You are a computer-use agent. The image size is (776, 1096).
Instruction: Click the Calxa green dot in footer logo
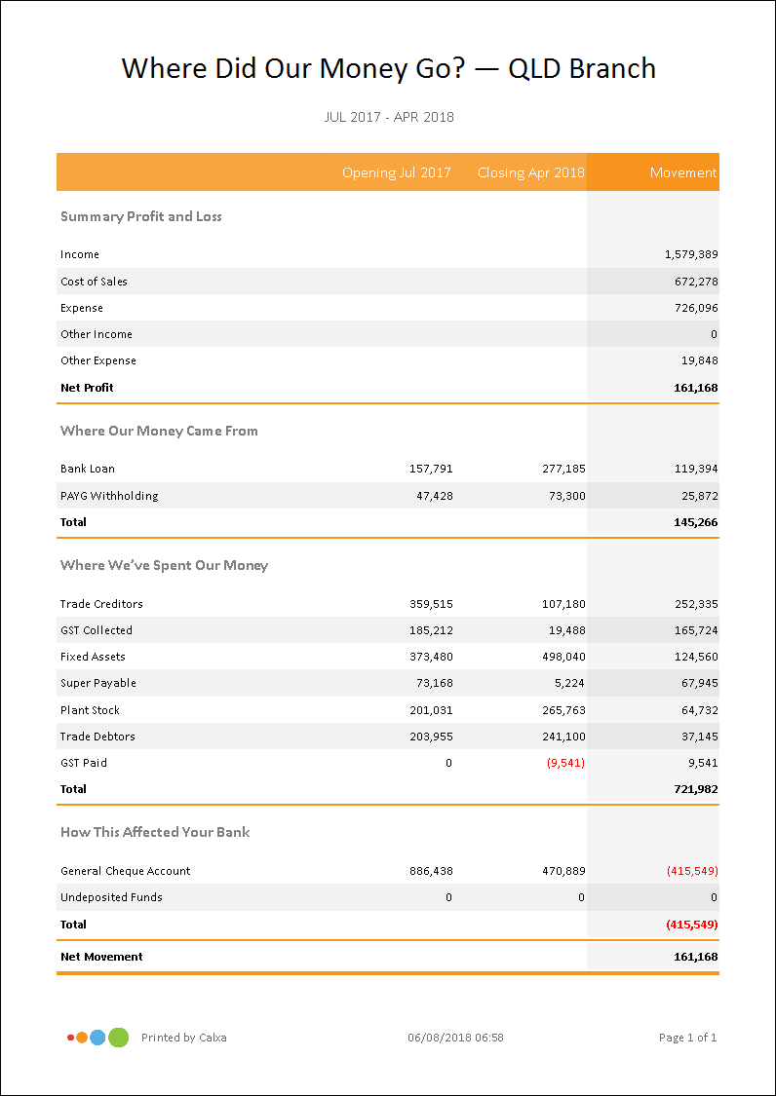click(x=118, y=1038)
